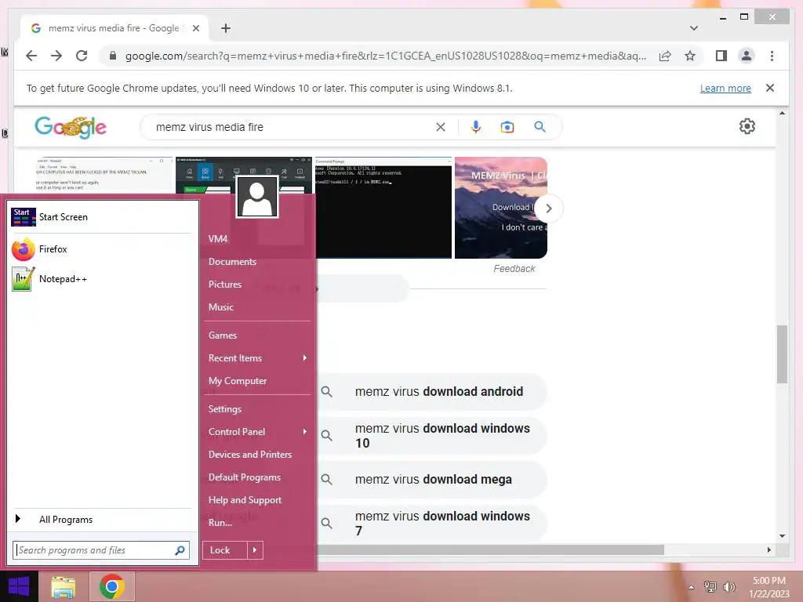
Task: Click the padlock site info icon
Action: (x=113, y=56)
